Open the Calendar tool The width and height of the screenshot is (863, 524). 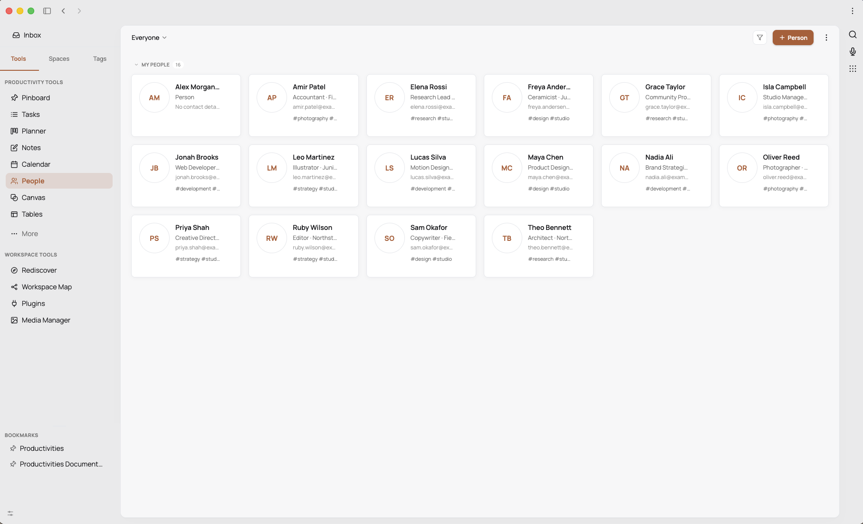point(59,164)
